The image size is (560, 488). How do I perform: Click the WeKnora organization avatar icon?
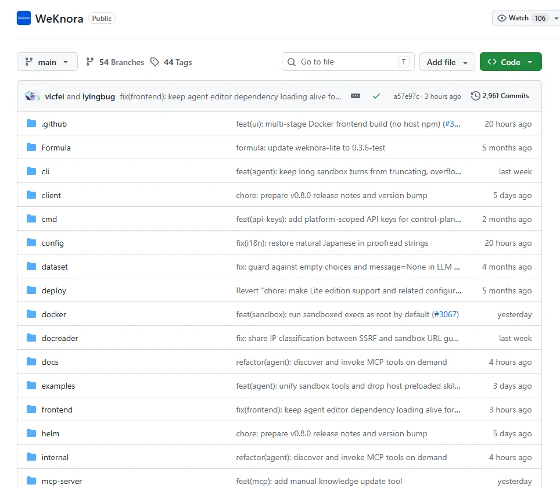(x=24, y=18)
